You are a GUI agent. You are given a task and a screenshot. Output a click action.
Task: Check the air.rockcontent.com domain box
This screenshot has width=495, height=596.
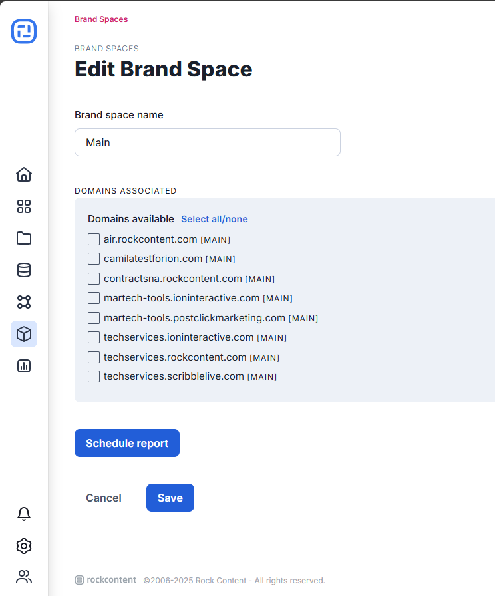point(94,239)
